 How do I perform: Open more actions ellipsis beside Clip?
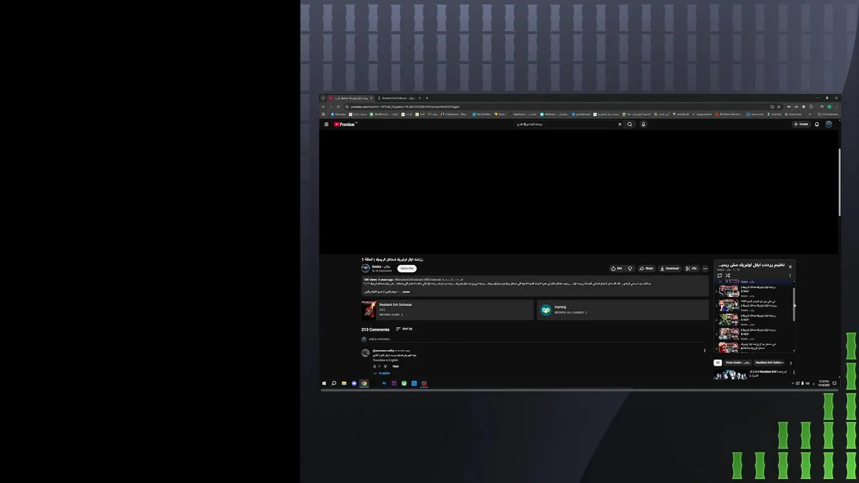[705, 268]
